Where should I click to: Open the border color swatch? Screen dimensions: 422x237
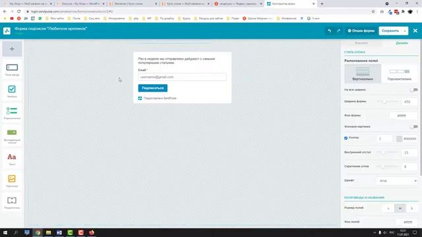(399, 139)
